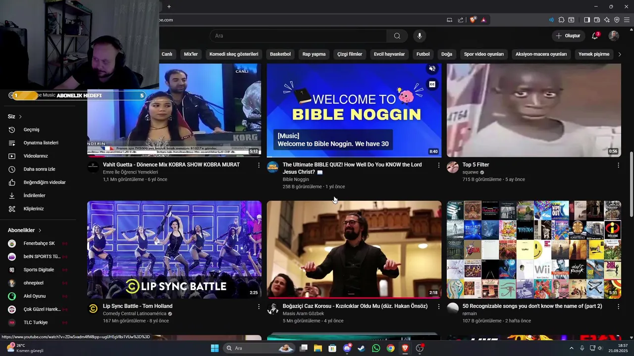Unmute the Bible Noggin preview
Viewport: 634px width, 356px height.
point(432,69)
